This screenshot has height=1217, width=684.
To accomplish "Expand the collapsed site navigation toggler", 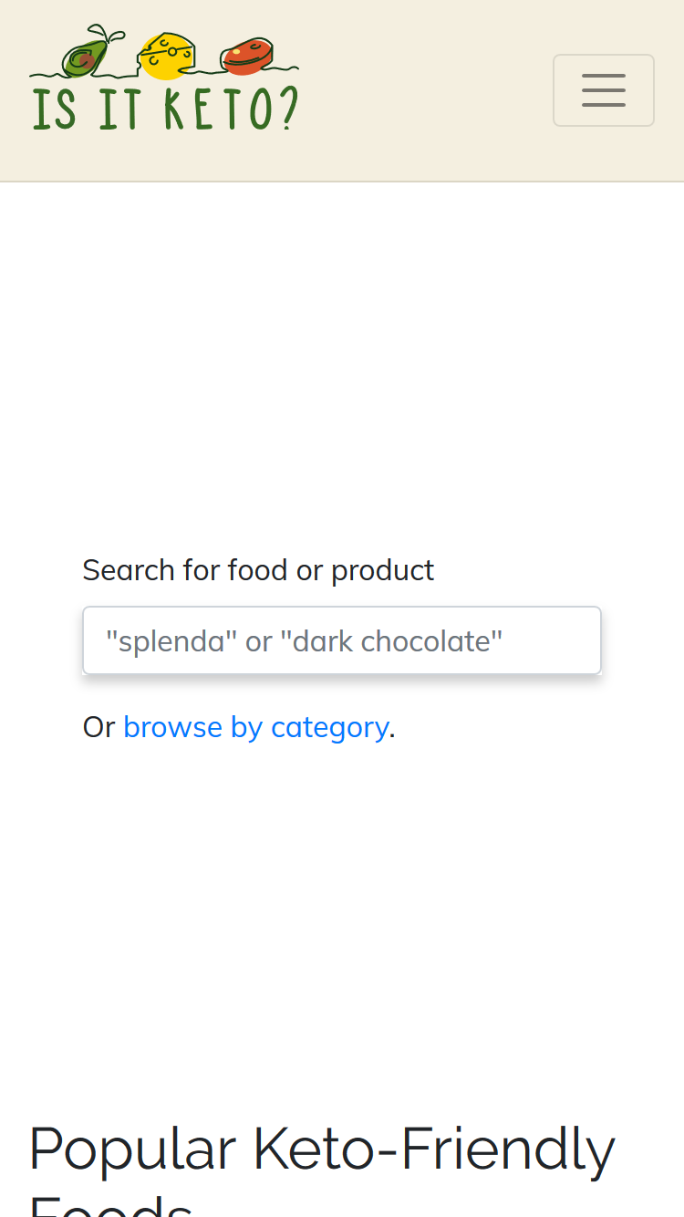I will pos(603,90).
